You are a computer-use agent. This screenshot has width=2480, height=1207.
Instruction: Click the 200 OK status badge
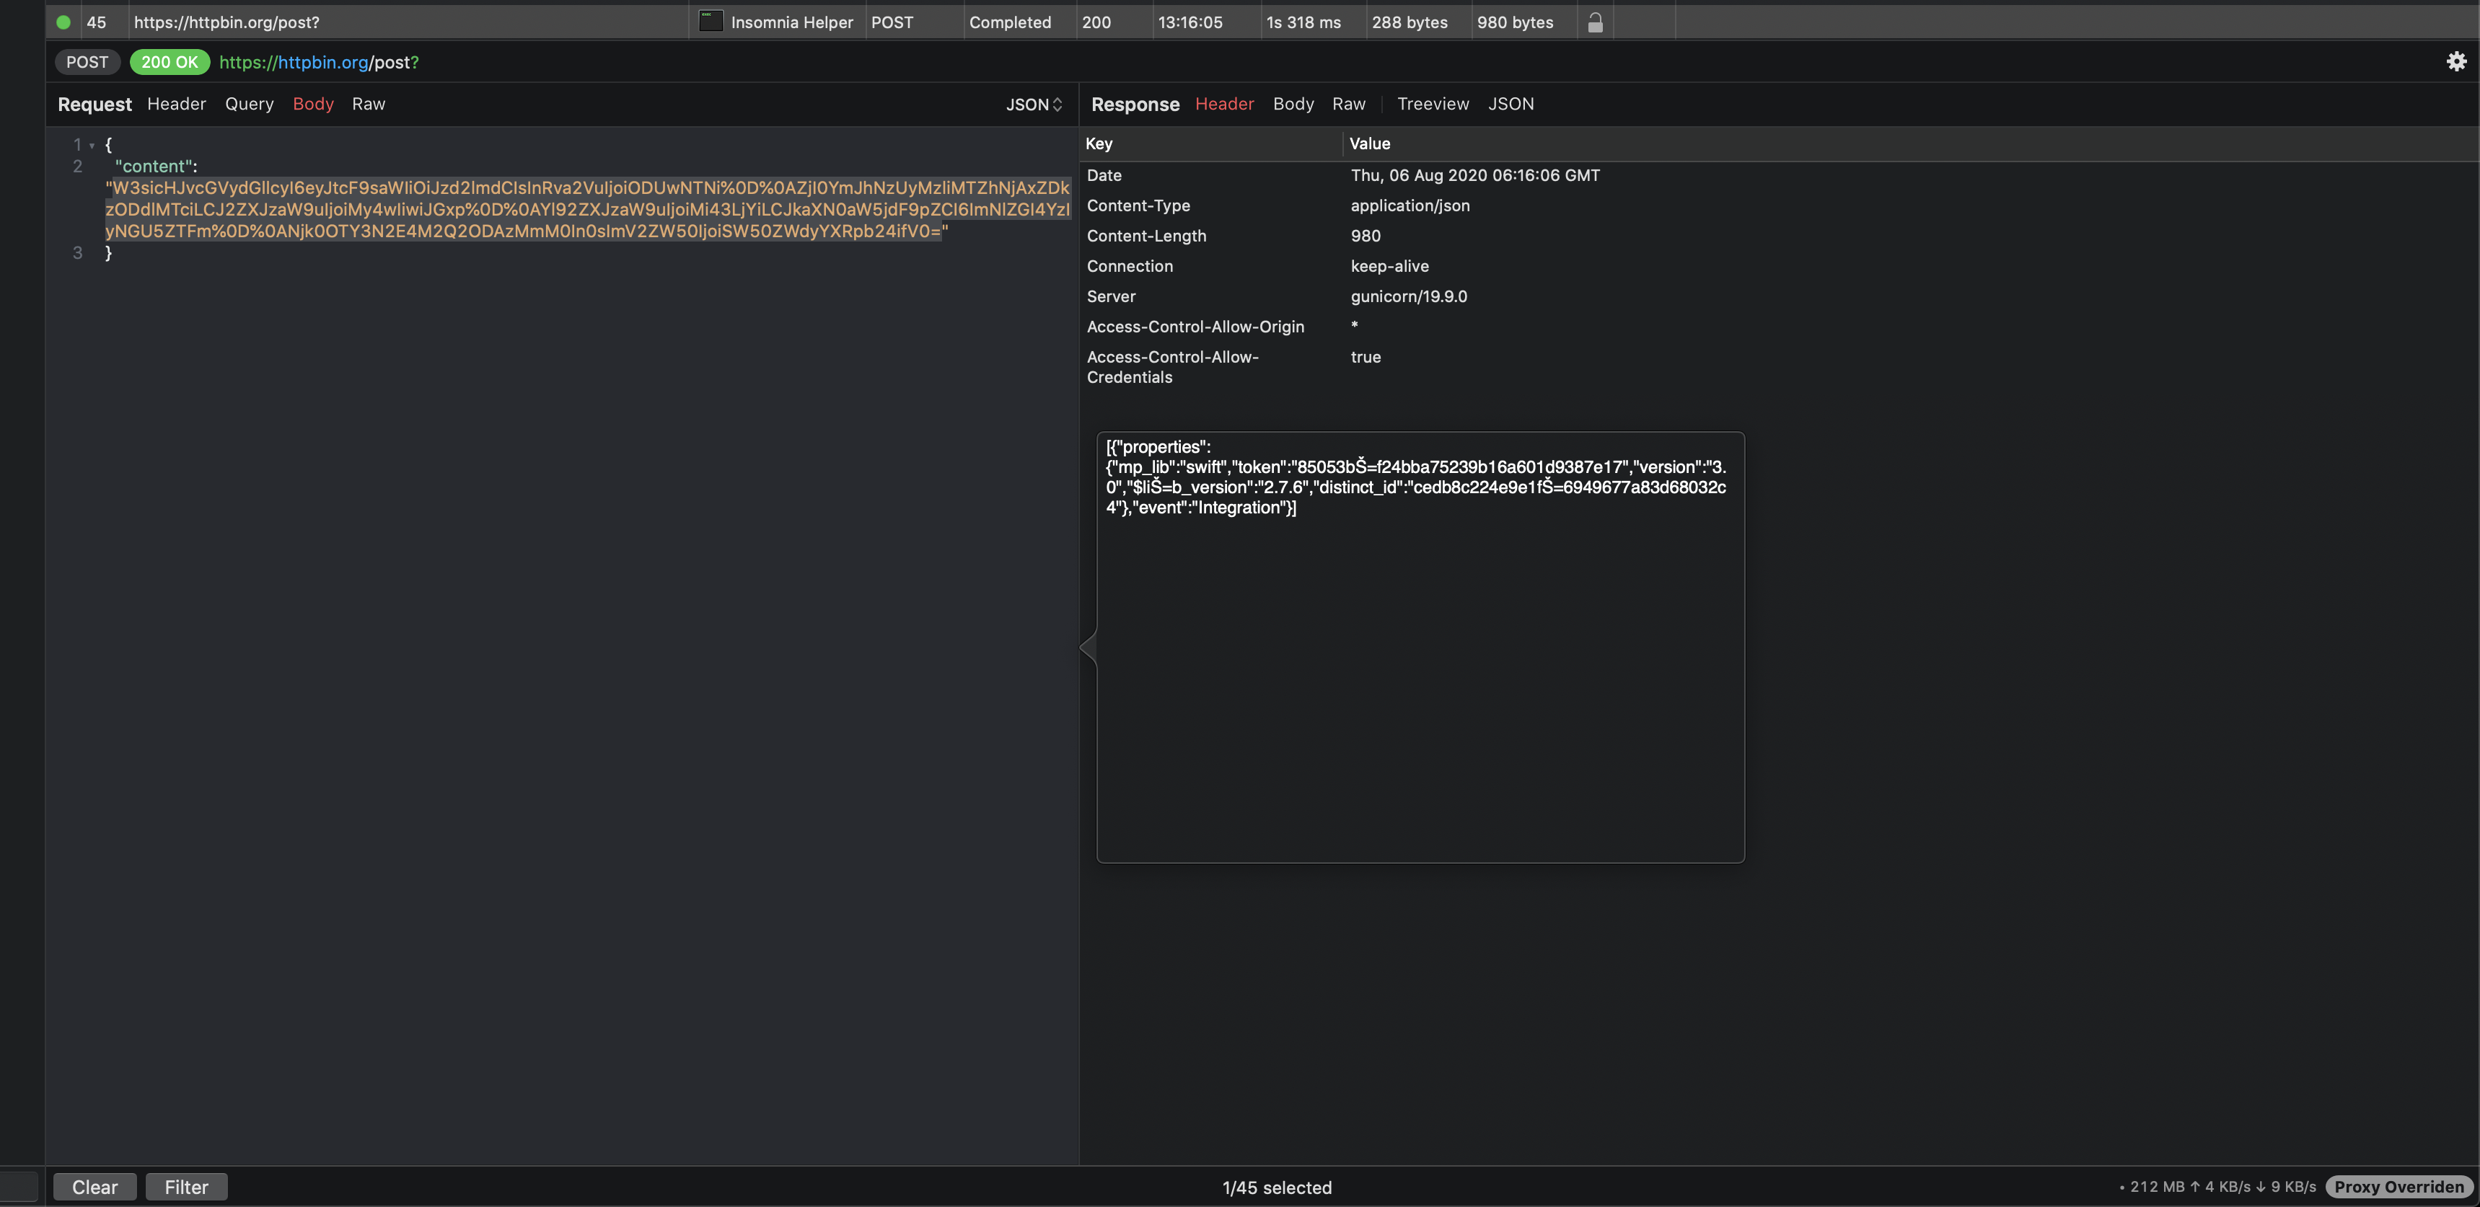(x=170, y=63)
